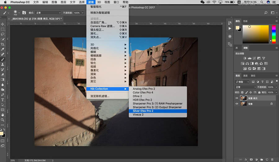Viewport: 279px width, 162px height.
Task: Add a Levels adjustment
Action: pyautogui.click(x=250, y=58)
